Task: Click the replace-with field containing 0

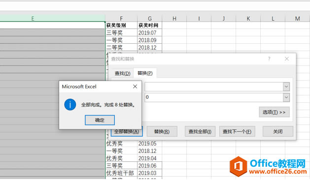Action: (x=214, y=97)
